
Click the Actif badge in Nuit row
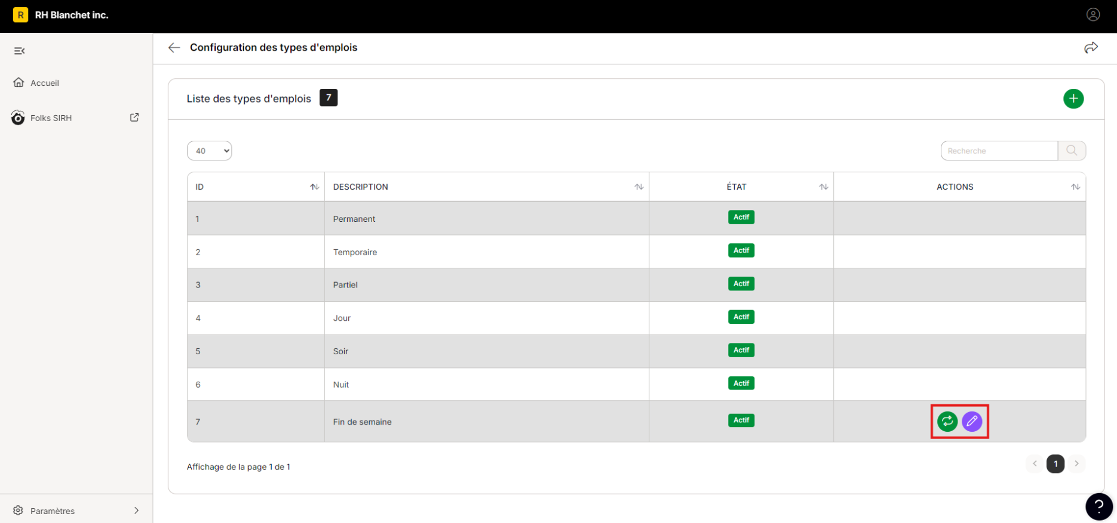point(741,383)
